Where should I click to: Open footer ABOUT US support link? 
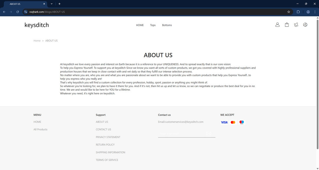tap(102, 122)
